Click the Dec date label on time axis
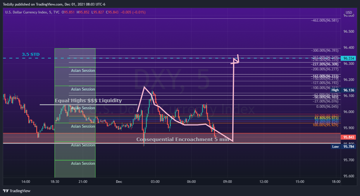The image size is (360, 196). (119, 182)
